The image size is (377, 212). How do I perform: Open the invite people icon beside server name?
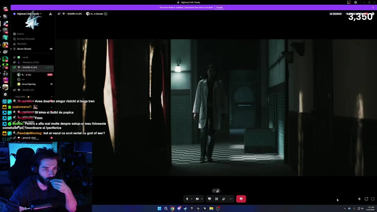(x=50, y=14)
